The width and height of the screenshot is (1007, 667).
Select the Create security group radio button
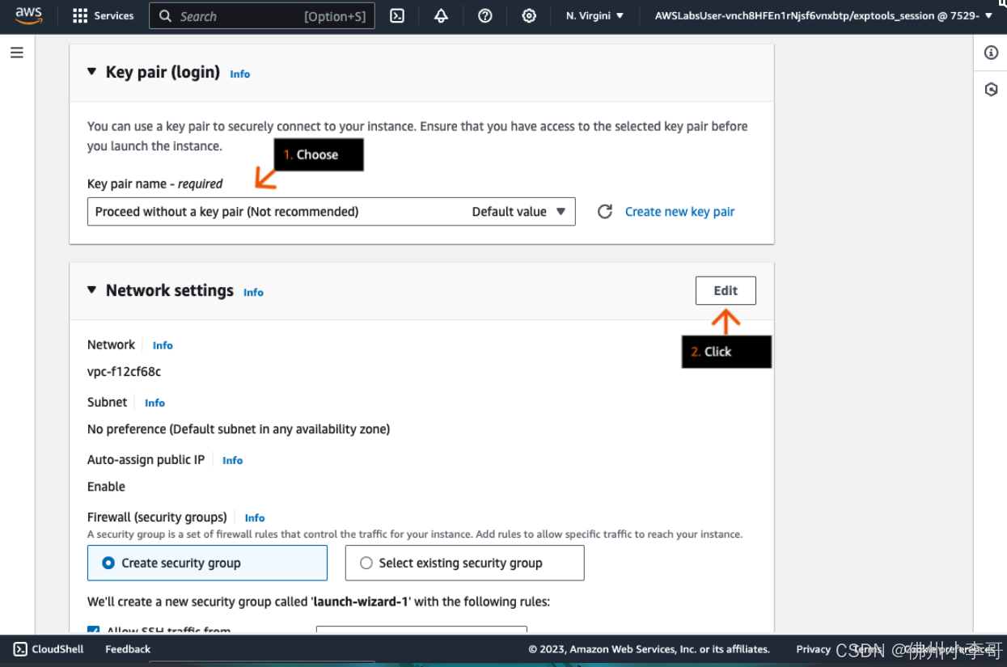(108, 563)
